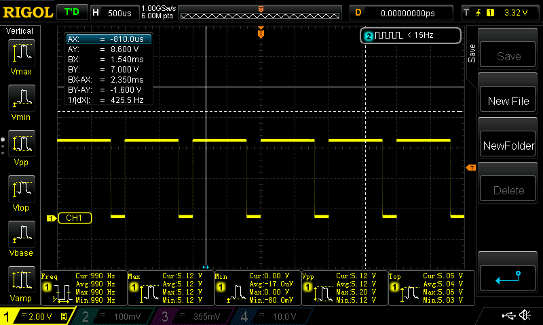
Task: Choose the Vpp measurement icon
Action: (20, 145)
